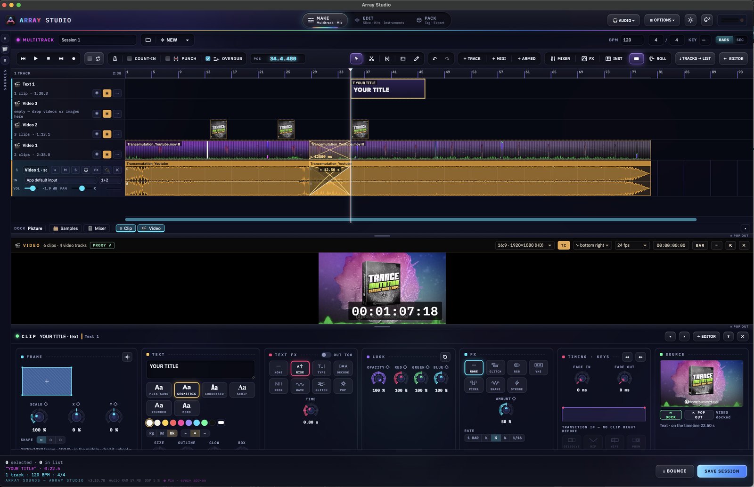
Task: Open the Audio dropdown
Action: point(623,20)
